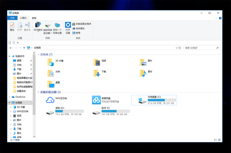231x153 pixels.
Task: Collapse the 设备和驱动器 (5) group header
Action: 39,92
